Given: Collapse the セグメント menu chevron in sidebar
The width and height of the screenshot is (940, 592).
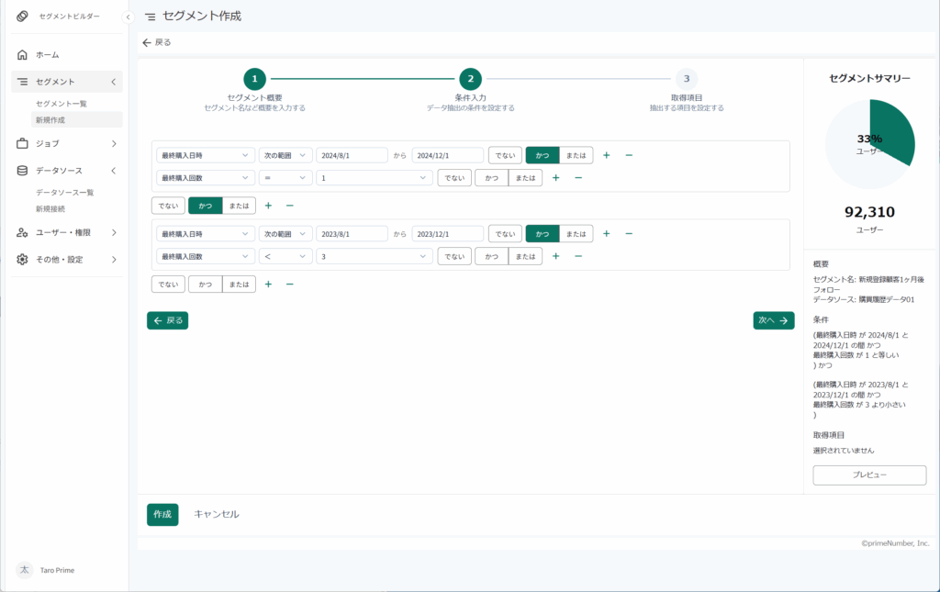Looking at the screenshot, I should click(113, 83).
